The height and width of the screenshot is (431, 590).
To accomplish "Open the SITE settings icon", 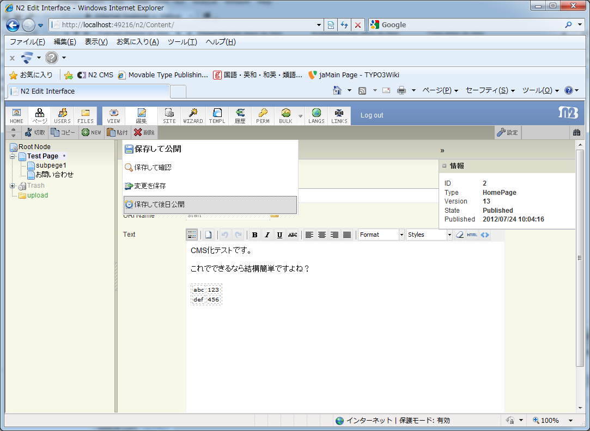I will [169, 116].
